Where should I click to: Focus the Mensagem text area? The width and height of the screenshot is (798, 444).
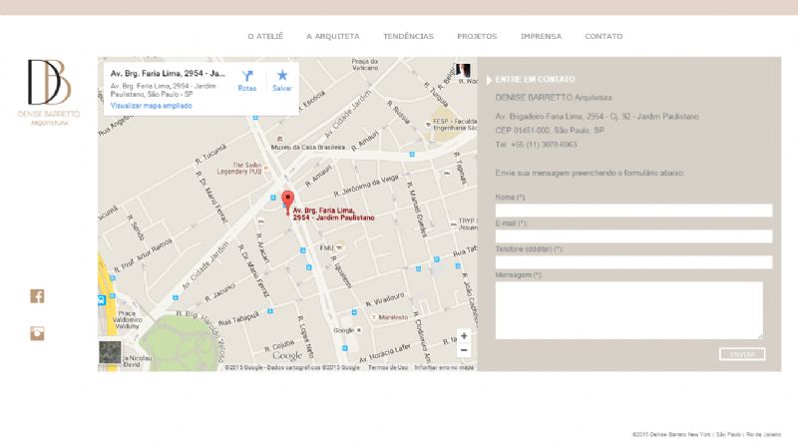click(629, 310)
